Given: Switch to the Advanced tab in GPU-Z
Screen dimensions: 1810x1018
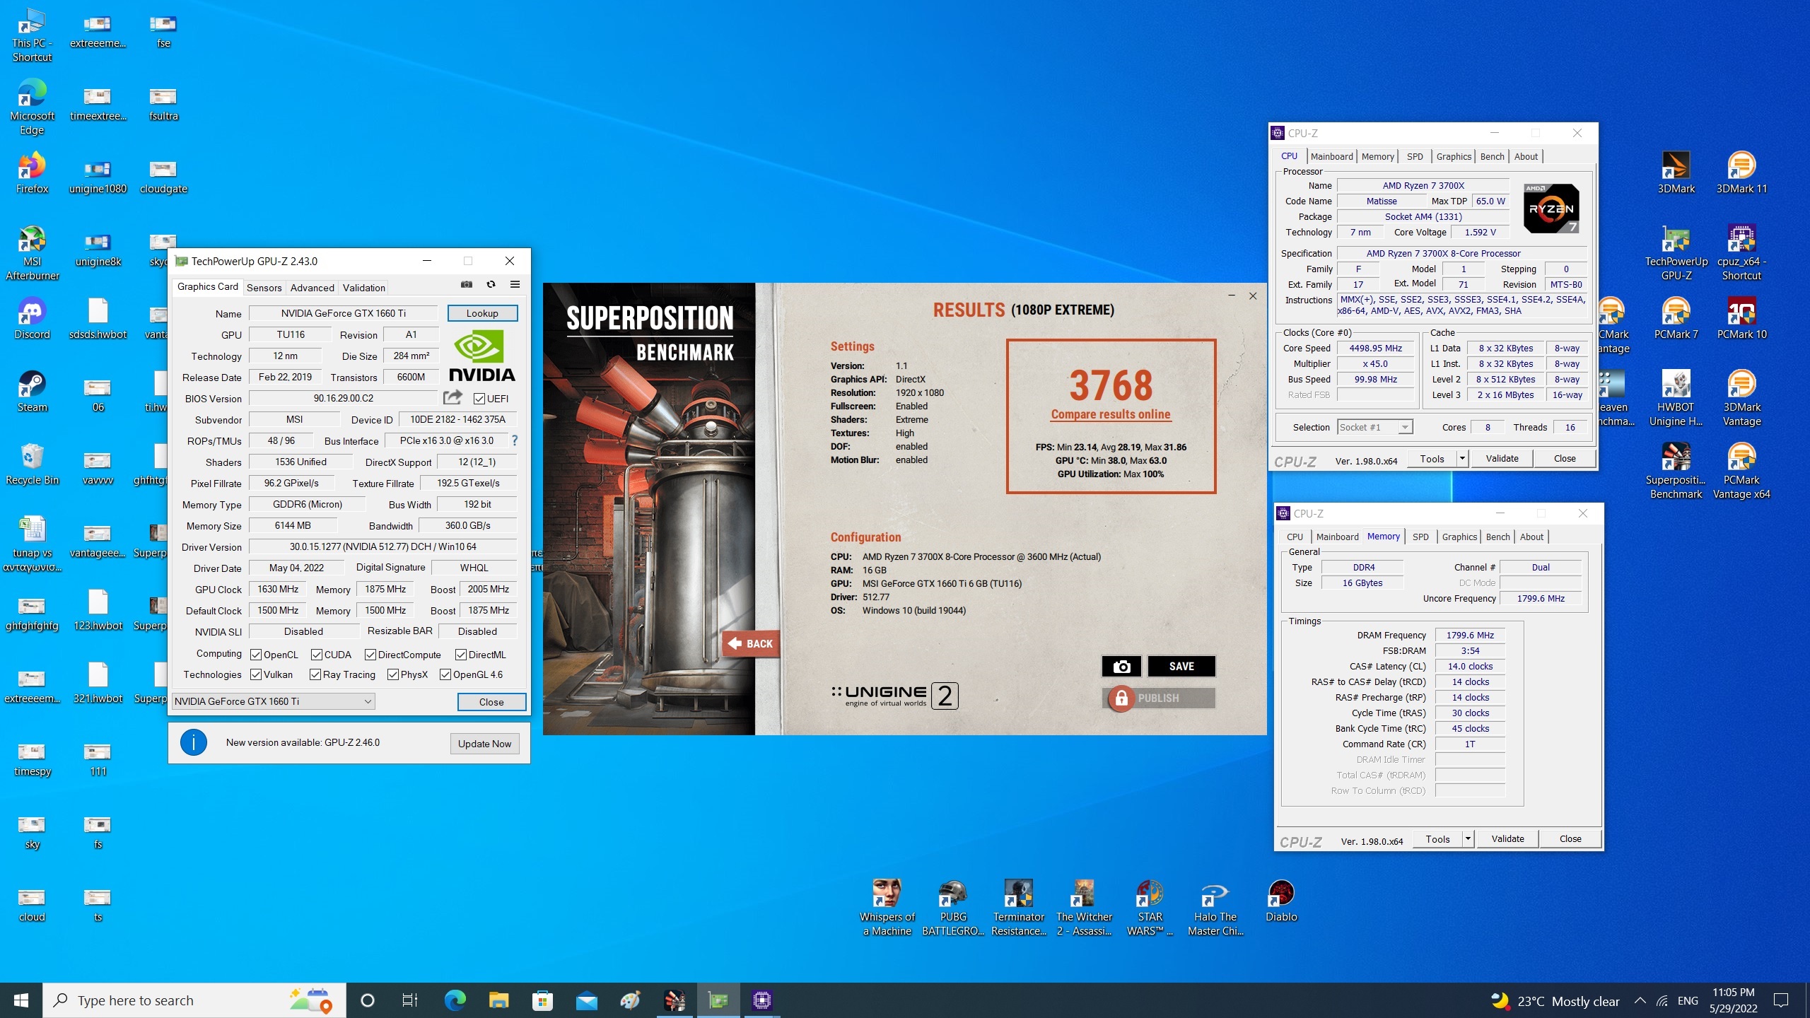Looking at the screenshot, I should pos(312,288).
